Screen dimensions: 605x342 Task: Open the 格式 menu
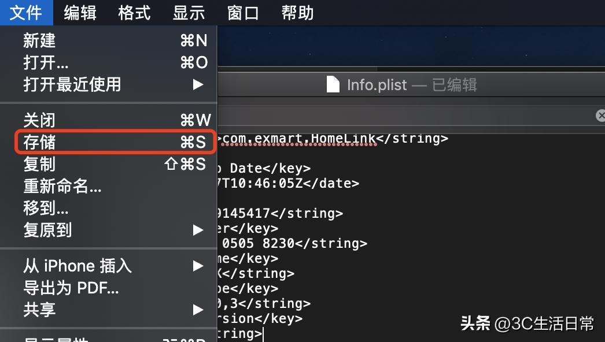pyautogui.click(x=134, y=12)
